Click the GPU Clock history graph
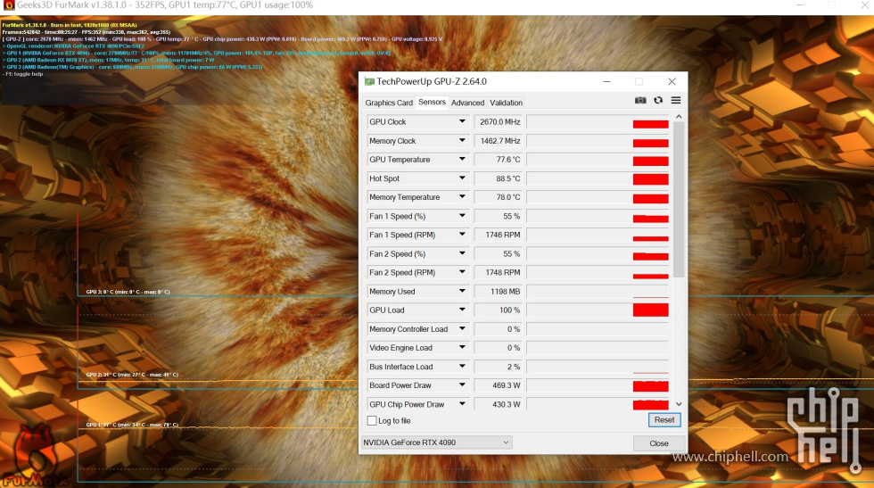 coord(598,121)
